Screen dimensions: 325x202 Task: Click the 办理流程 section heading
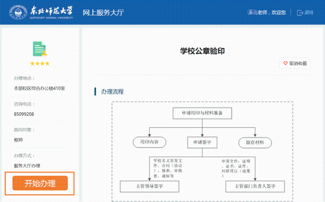click(x=112, y=91)
